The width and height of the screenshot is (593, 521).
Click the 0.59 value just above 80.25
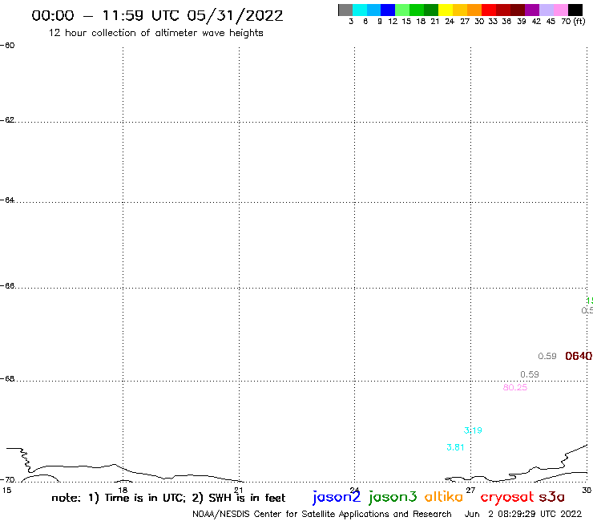point(530,374)
